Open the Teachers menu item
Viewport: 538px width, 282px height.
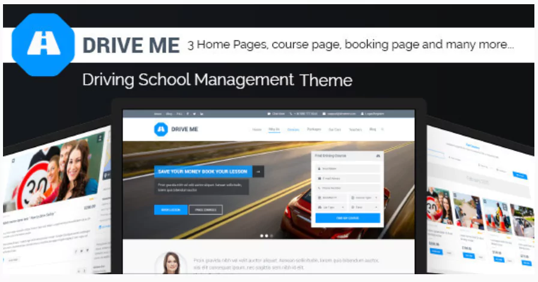pos(355,130)
